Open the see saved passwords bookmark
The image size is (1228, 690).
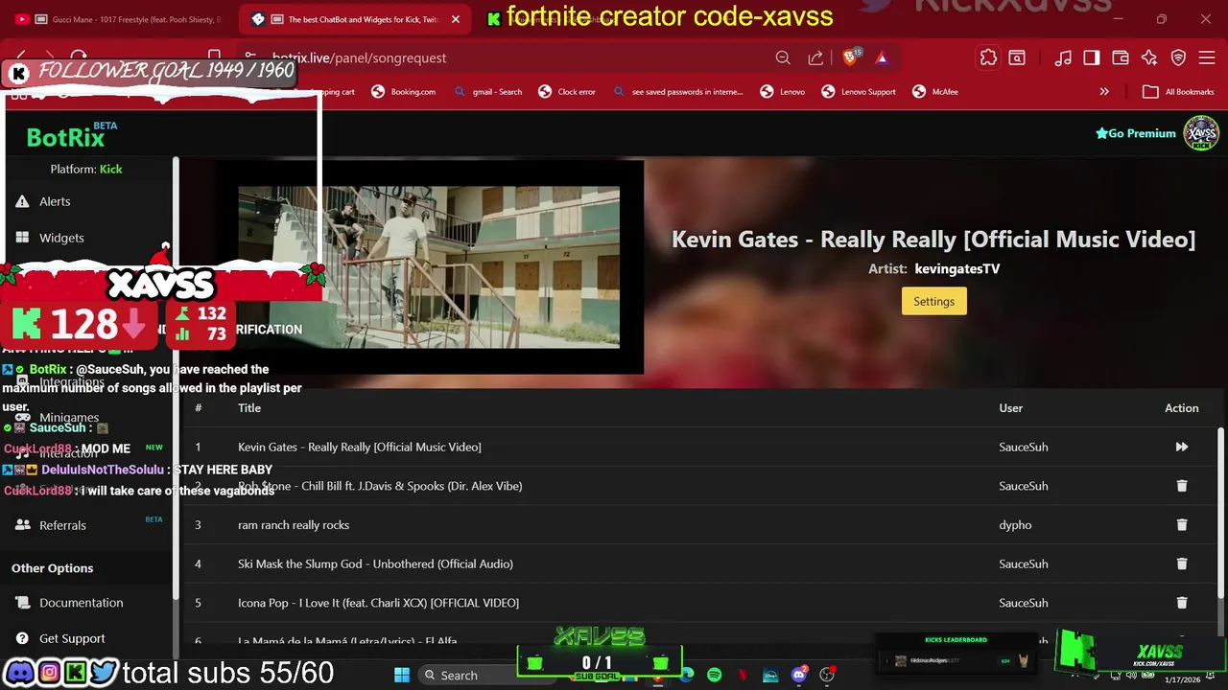tap(677, 92)
